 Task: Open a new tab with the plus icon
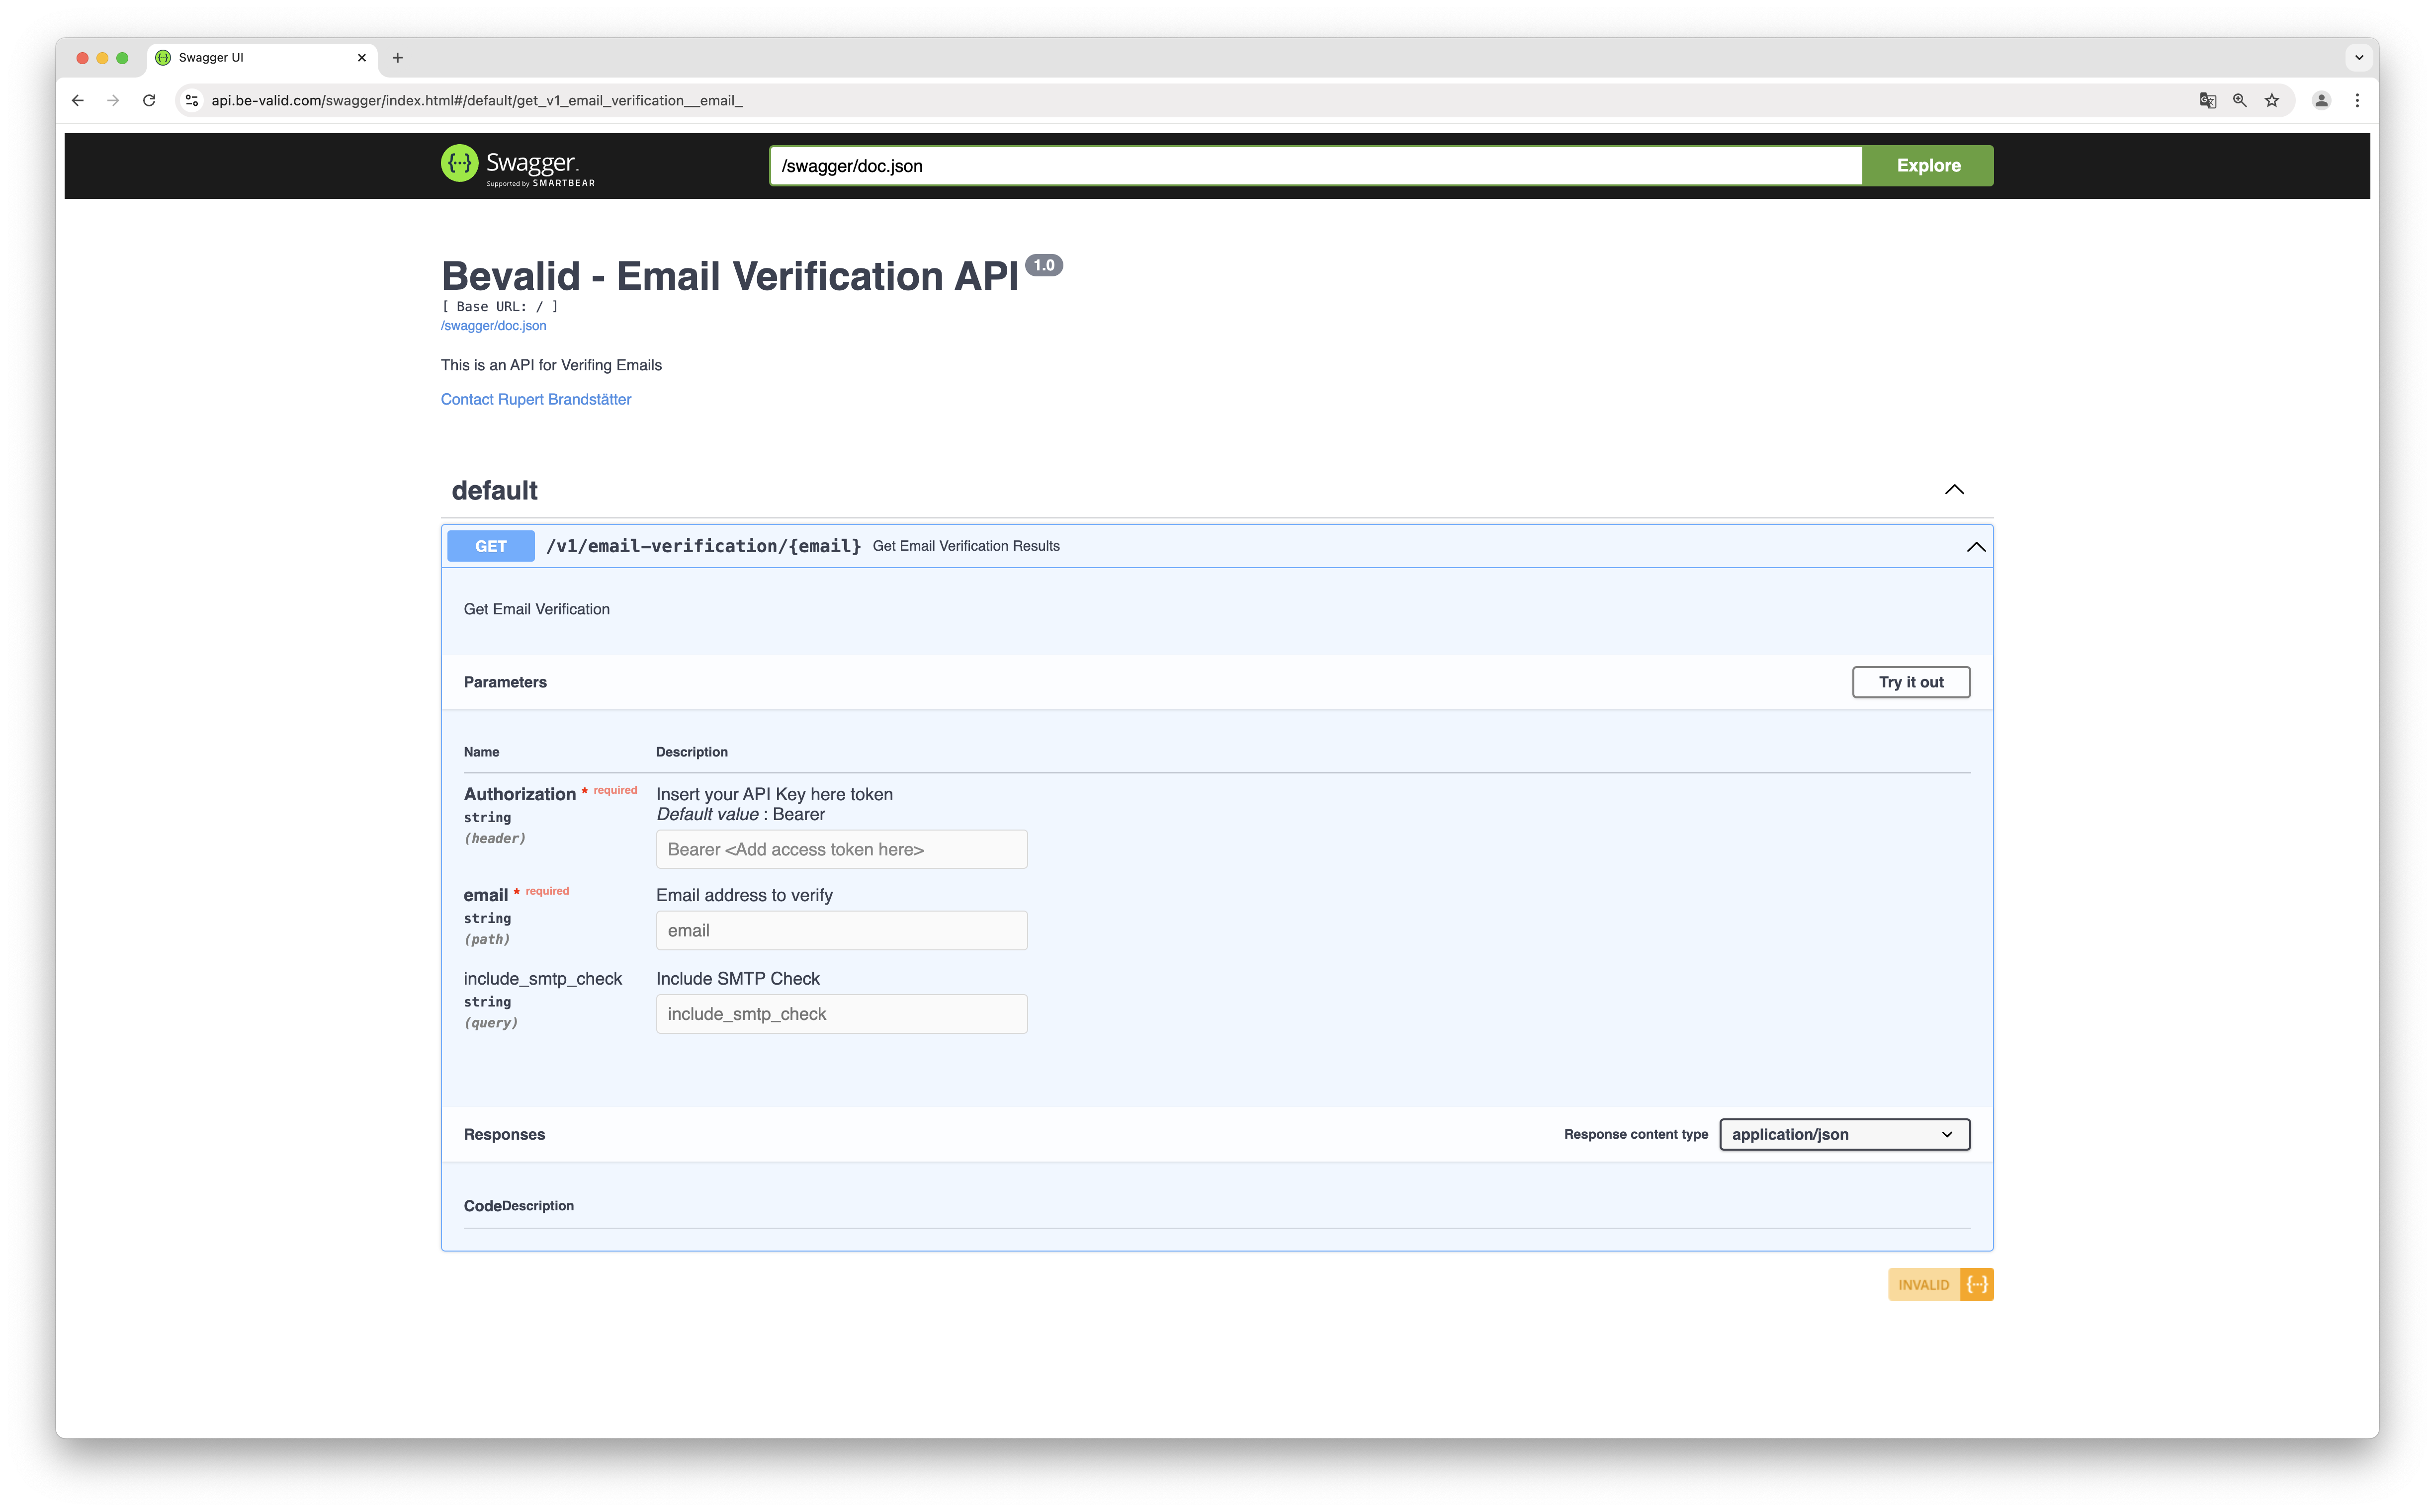(x=398, y=58)
